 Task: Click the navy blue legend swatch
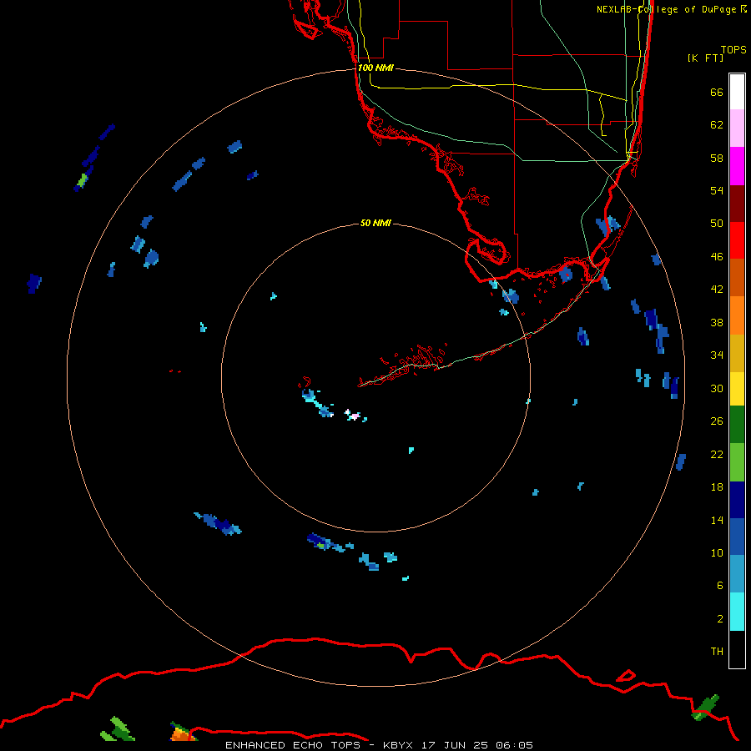click(737, 500)
